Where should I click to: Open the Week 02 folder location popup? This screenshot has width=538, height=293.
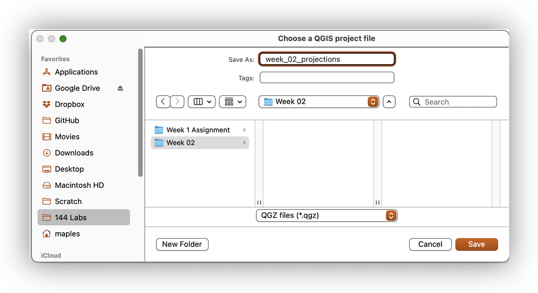(319, 102)
